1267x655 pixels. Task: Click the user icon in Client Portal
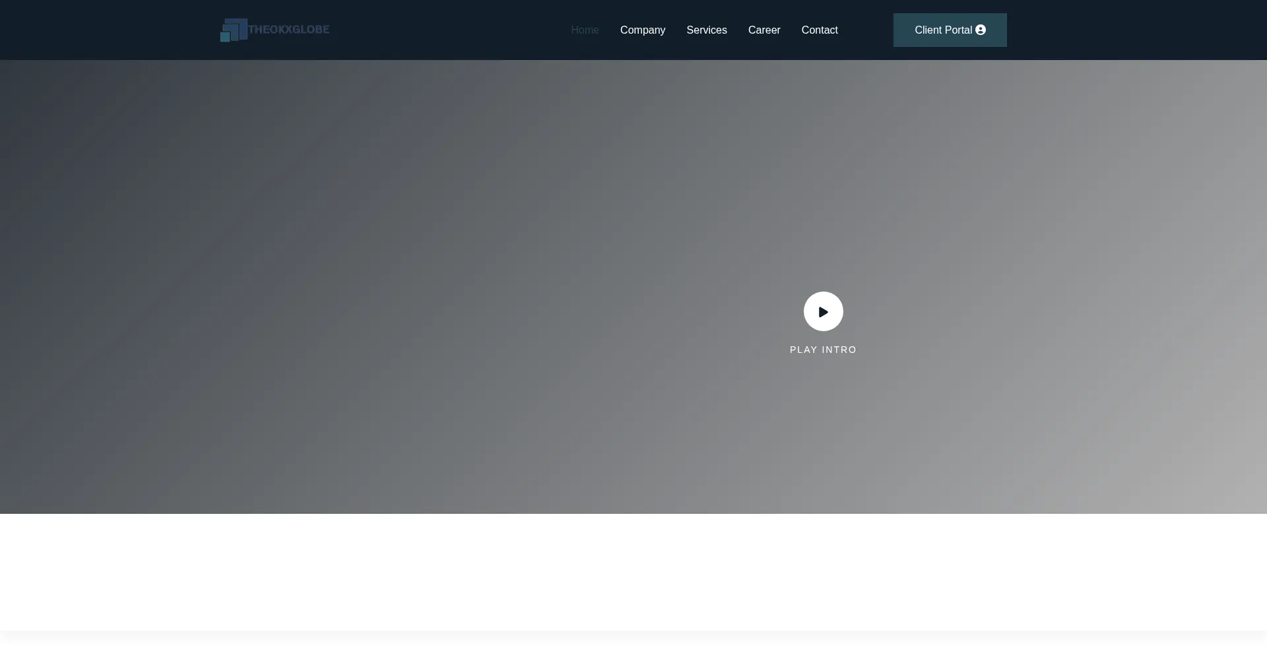(981, 30)
